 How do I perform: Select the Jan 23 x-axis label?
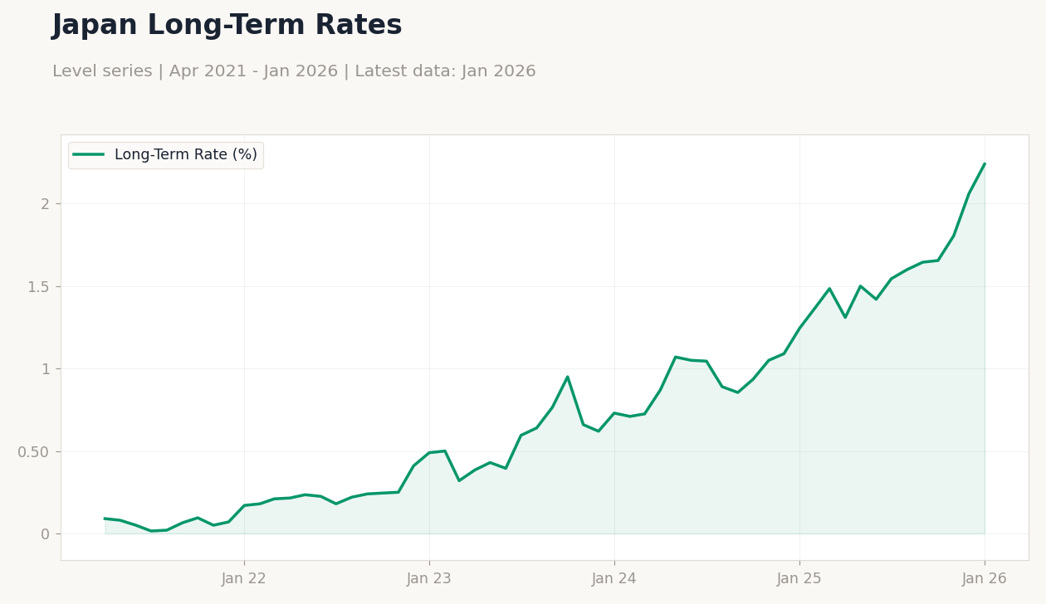pyautogui.click(x=429, y=579)
